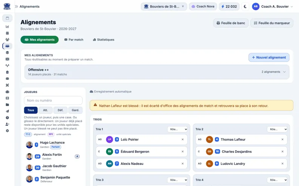Open the add user sidebar icon
Screen dimensions: 299x186
[x=7, y=124]
